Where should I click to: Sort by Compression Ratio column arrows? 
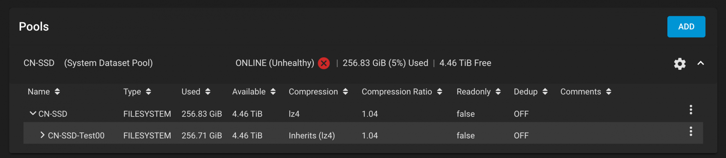(x=439, y=92)
